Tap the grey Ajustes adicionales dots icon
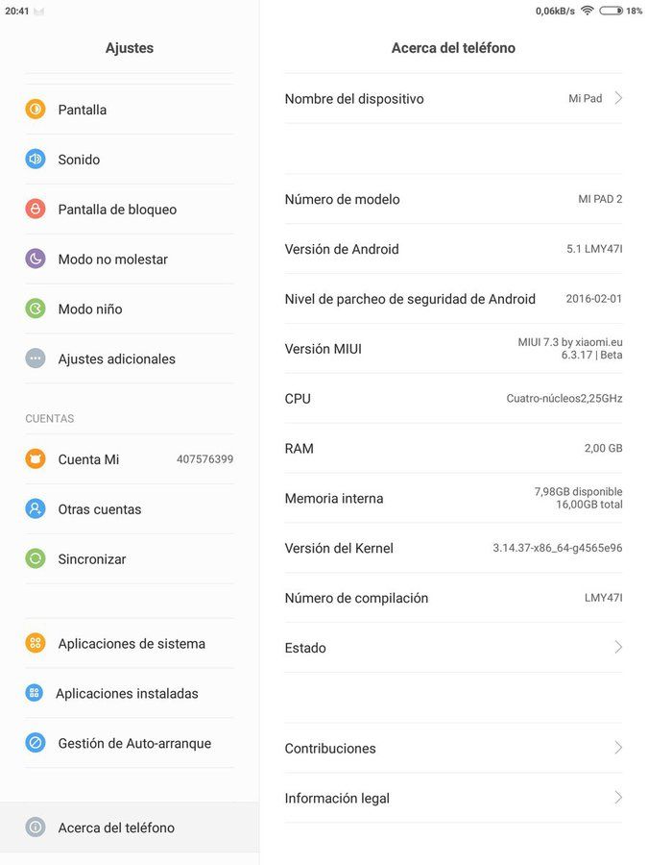 (x=36, y=358)
